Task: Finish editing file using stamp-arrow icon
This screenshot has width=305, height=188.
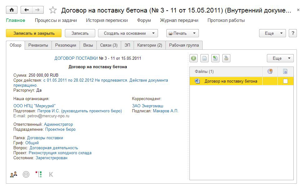Action: (226, 58)
